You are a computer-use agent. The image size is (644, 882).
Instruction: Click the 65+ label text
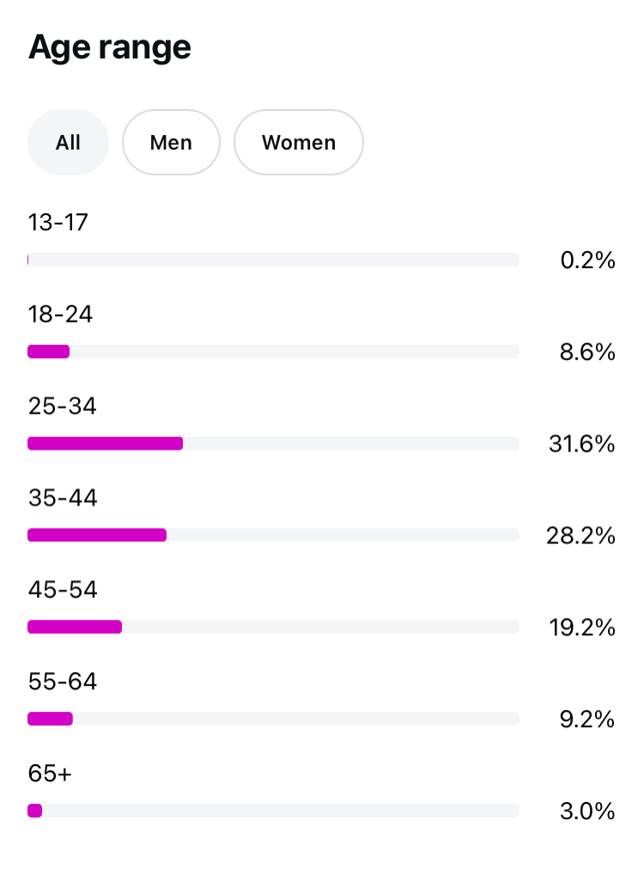click(50, 773)
